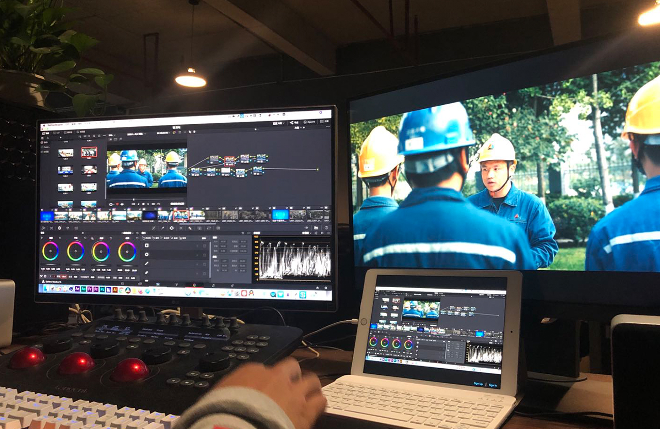
Task: Open the Camera Raw palette
Action: [44, 228]
